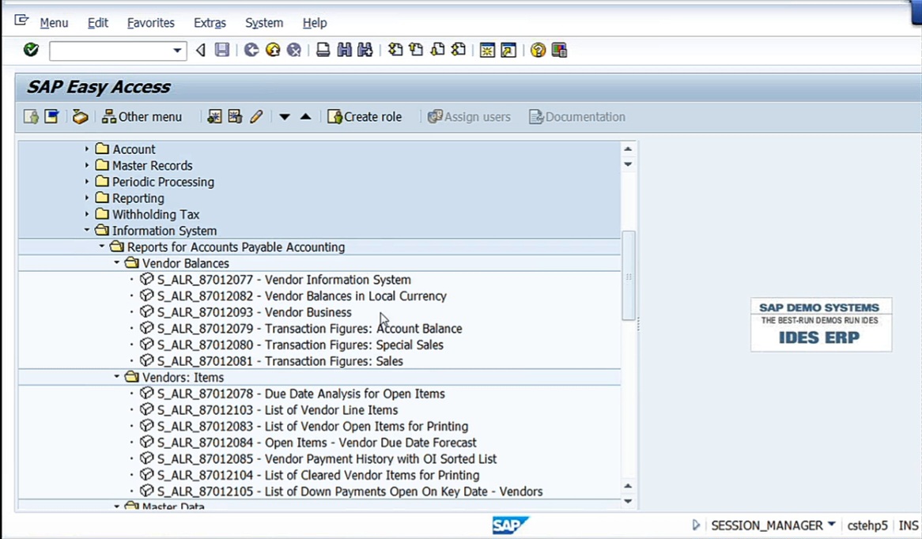Select S_ALR_87012077 - Vendor Information System
922x539 pixels.
point(283,280)
